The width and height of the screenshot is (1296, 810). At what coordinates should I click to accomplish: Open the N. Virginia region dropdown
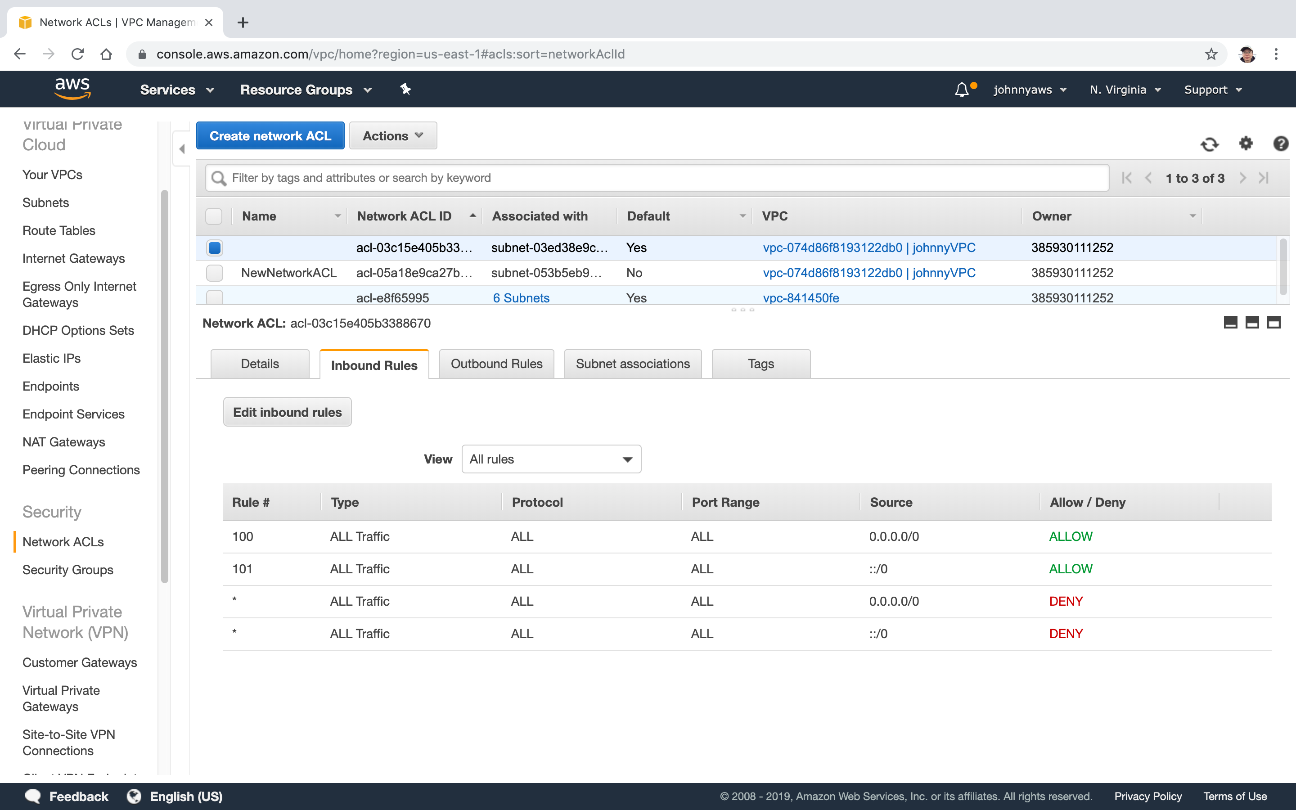[1125, 90]
